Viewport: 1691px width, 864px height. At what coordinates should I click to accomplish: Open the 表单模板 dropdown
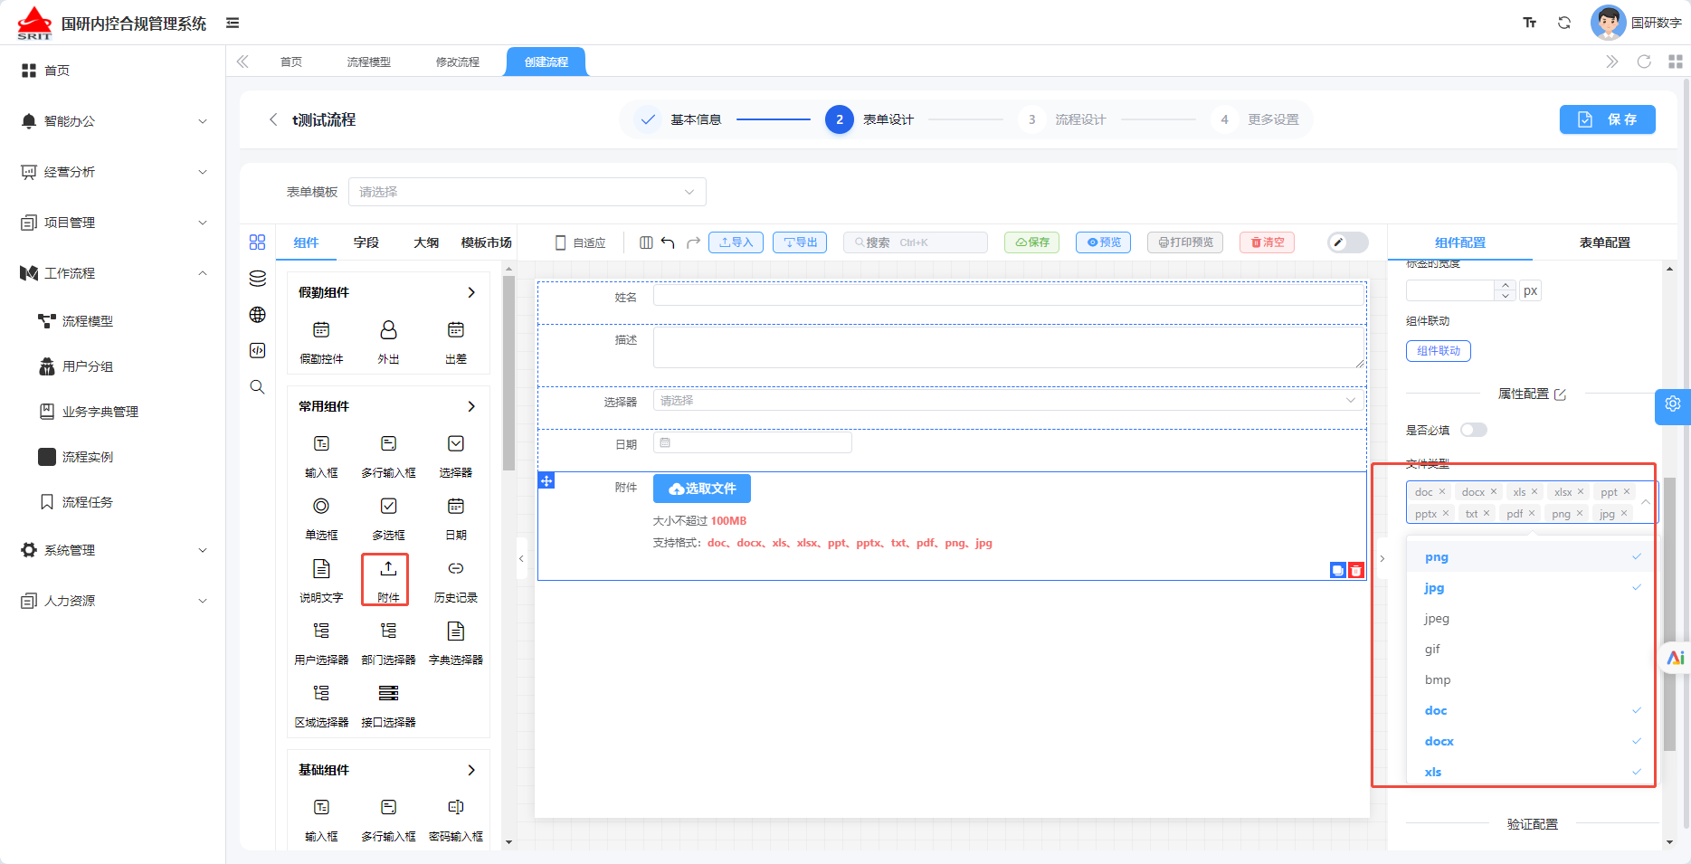tap(527, 192)
